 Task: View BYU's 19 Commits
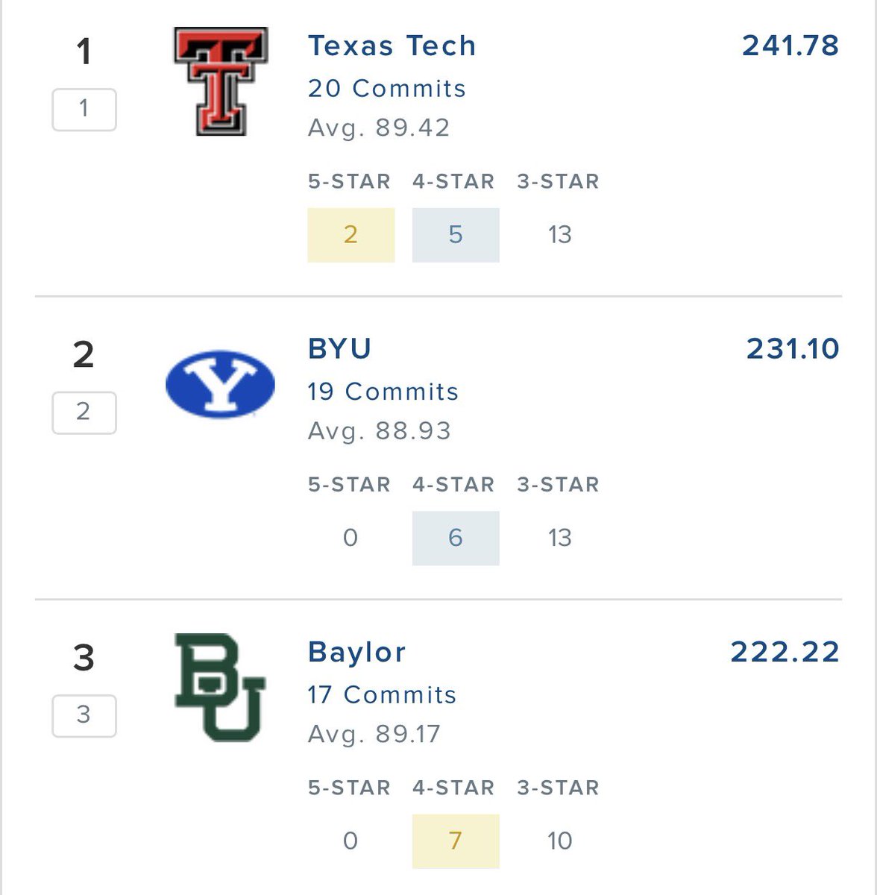(383, 392)
